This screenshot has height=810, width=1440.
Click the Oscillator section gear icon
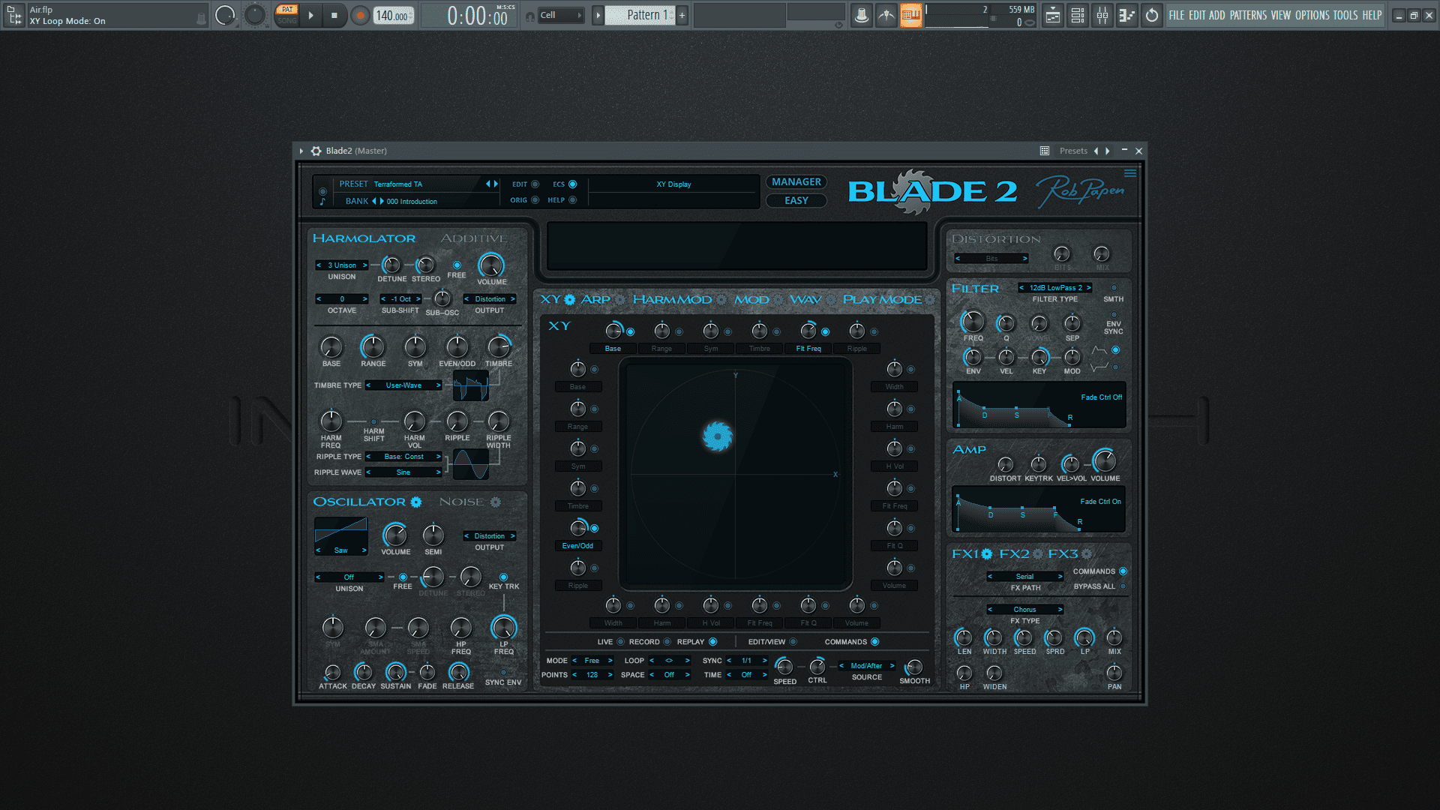(416, 502)
